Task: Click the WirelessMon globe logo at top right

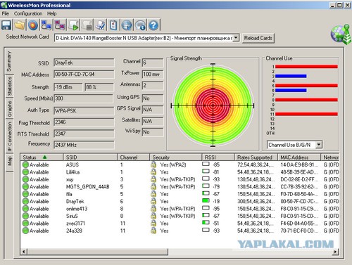Action: (x=341, y=34)
